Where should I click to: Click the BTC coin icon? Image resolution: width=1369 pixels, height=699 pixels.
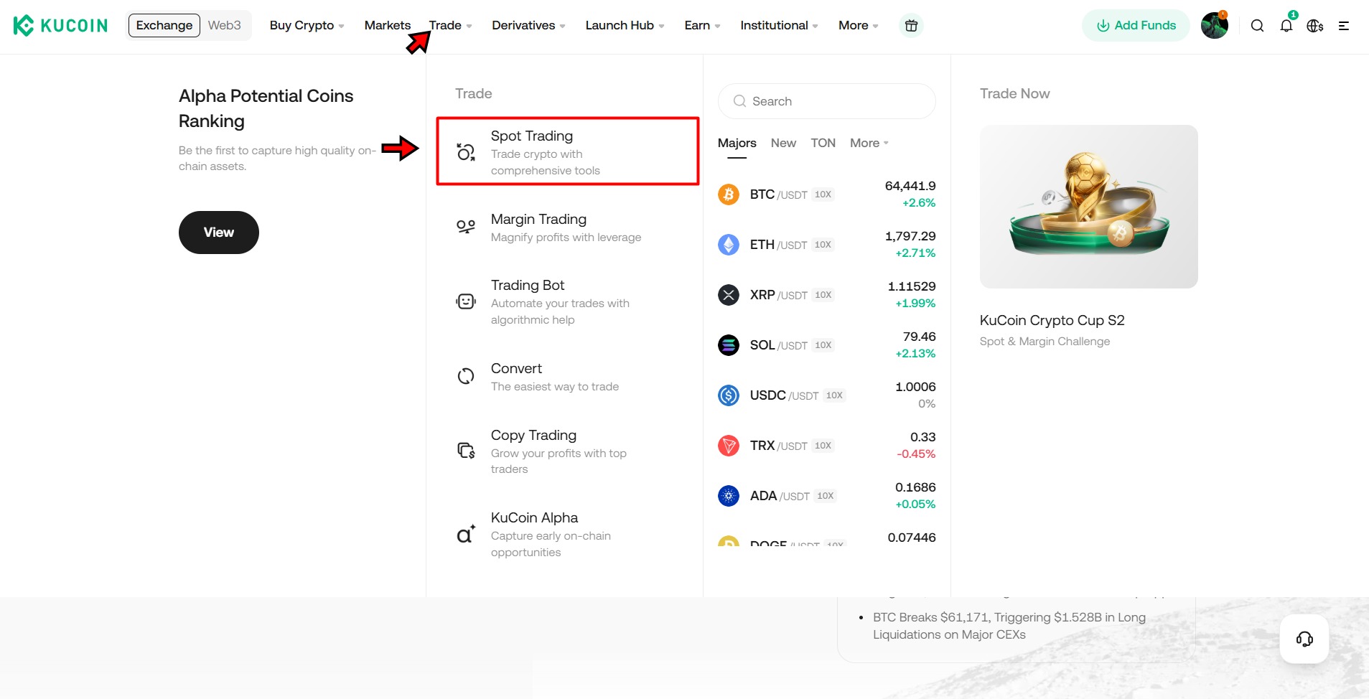[729, 194]
